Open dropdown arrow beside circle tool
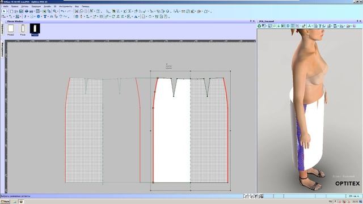This screenshot has height=204, width=363. [35, 16]
